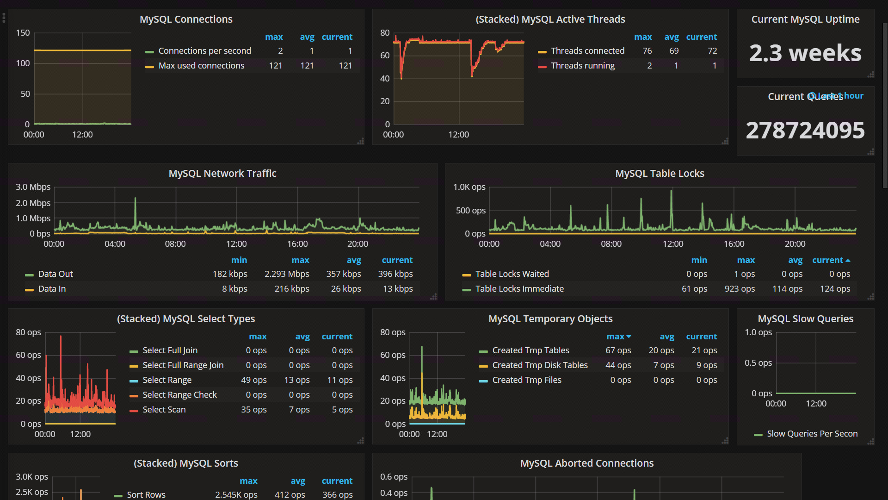
Task: Open MySQL Aborted Connections title menu
Action: [x=587, y=463]
